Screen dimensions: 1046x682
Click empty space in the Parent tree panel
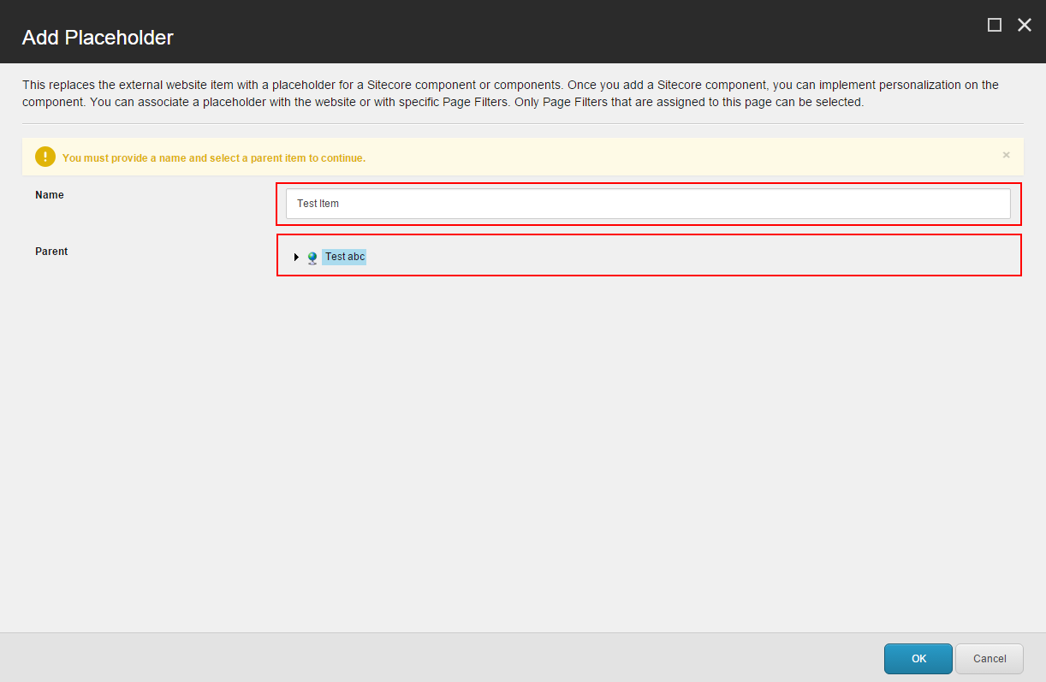(x=685, y=257)
